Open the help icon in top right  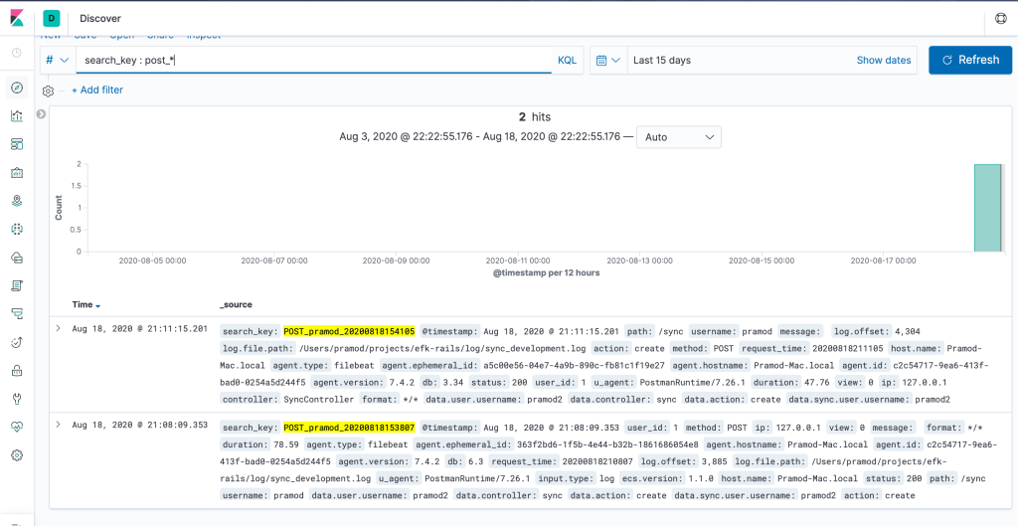pos(1000,18)
